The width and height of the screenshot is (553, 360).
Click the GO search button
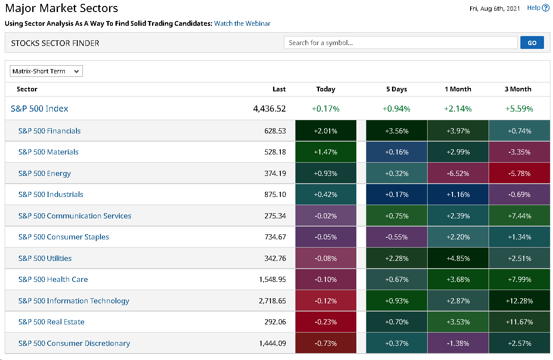(x=532, y=42)
